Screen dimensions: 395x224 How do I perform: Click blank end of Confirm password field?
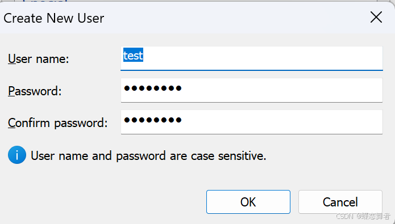pyautogui.click(x=281, y=122)
